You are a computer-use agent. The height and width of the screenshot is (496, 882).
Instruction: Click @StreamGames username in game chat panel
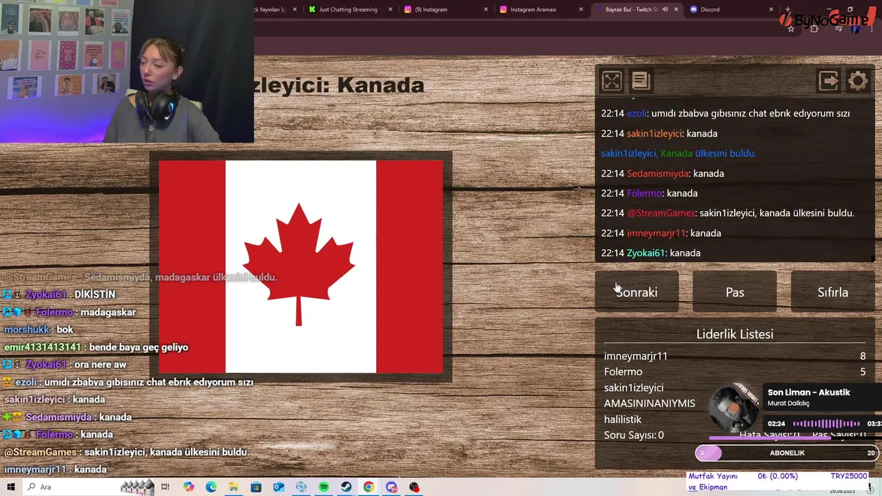(x=661, y=214)
